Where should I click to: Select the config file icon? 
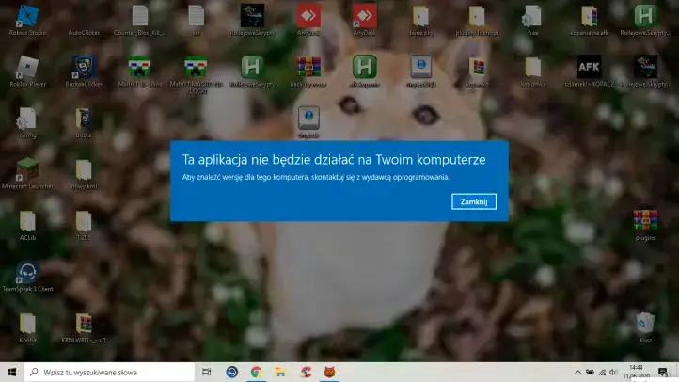27,123
